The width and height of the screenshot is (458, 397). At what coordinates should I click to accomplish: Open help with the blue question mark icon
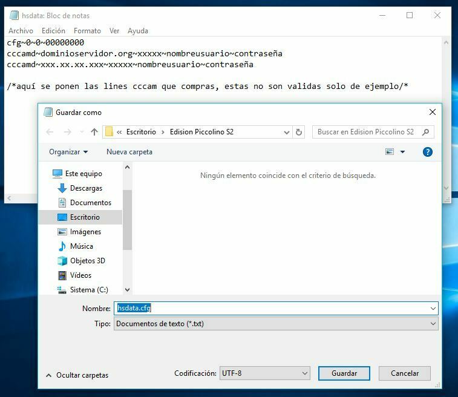[428, 152]
